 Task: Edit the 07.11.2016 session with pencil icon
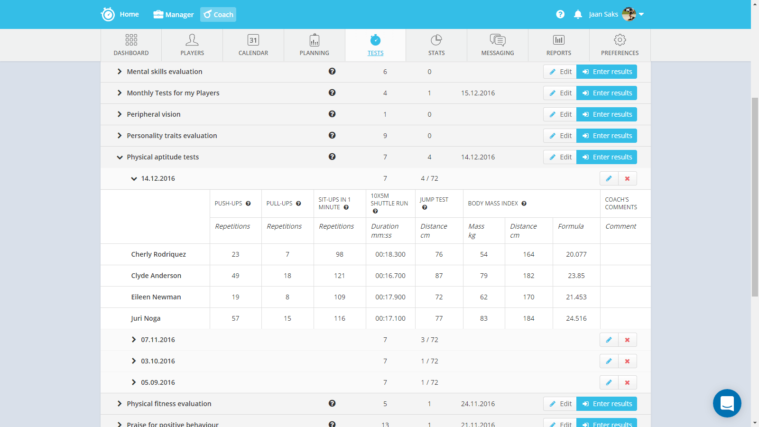click(x=609, y=340)
